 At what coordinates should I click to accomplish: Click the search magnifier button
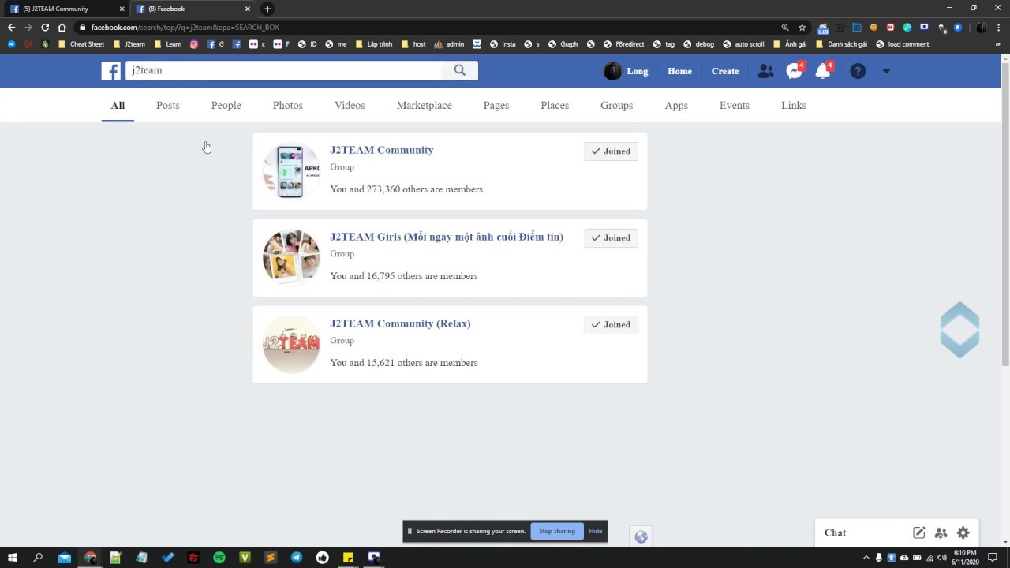(x=460, y=70)
